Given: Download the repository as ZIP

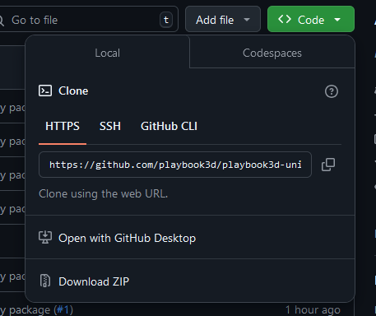Looking at the screenshot, I should pyautogui.click(x=190, y=281).
